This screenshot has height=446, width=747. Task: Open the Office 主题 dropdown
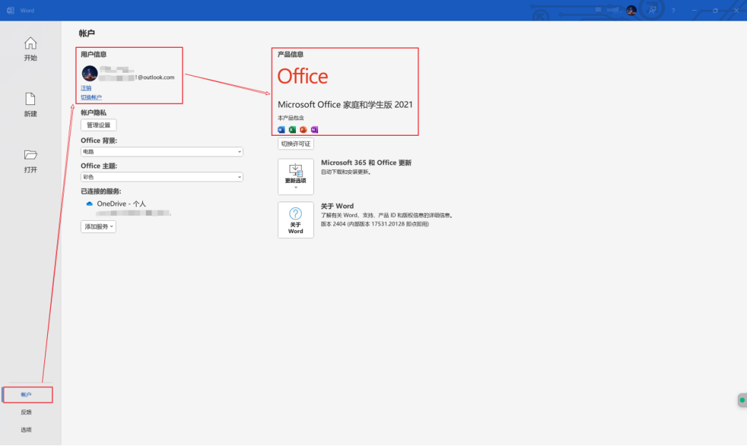pos(162,177)
